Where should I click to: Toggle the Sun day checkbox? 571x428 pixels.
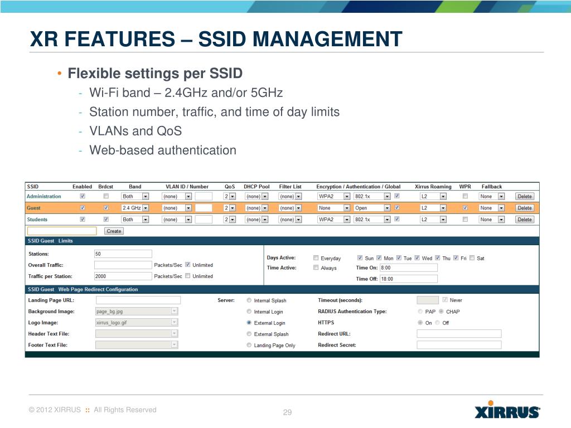[x=360, y=257]
